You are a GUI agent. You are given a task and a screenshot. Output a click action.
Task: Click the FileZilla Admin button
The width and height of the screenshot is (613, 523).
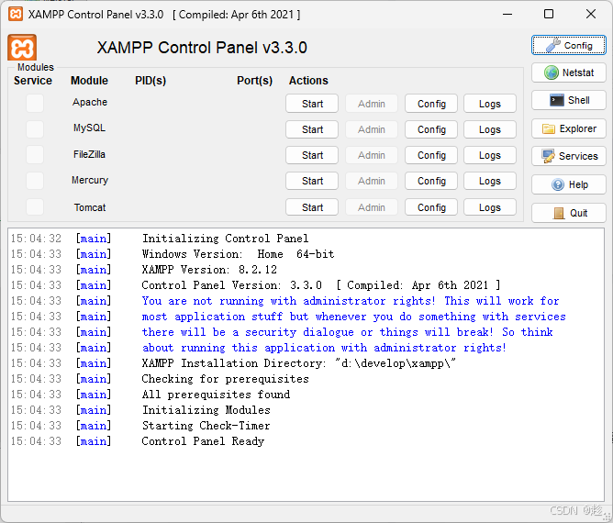pos(372,155)
